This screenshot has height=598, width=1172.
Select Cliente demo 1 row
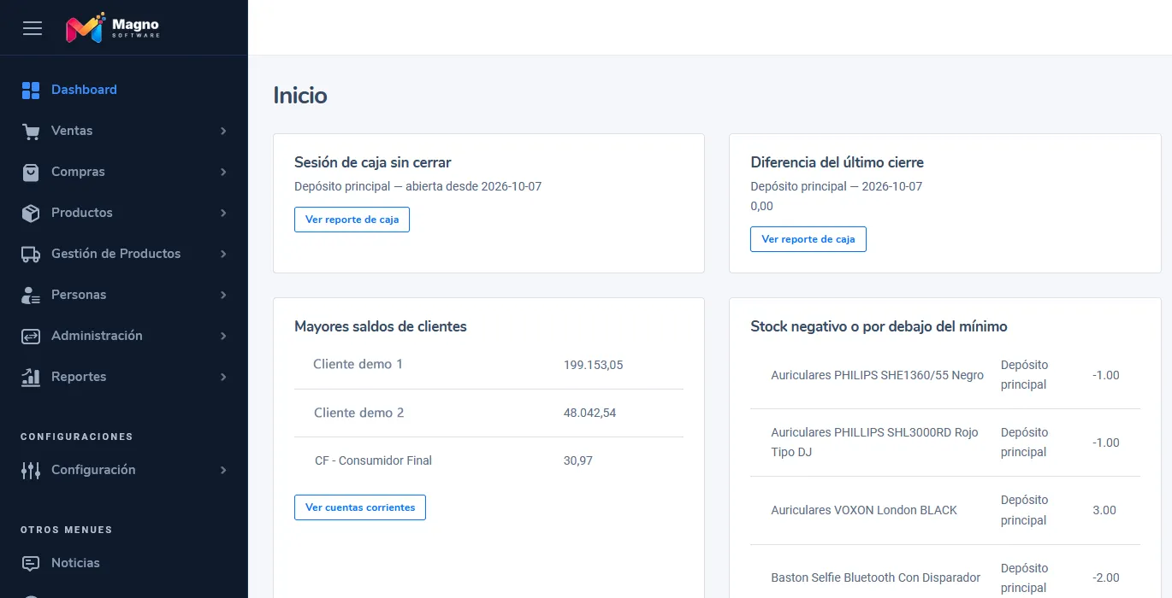point(488,365)
